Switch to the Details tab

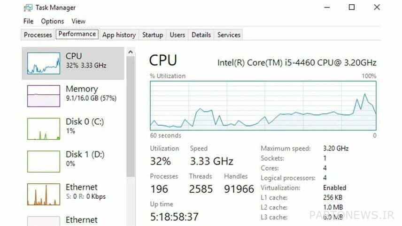point(201,35)
